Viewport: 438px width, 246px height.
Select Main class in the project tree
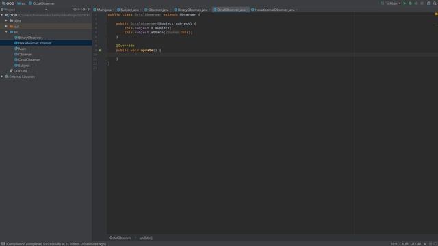pos(22,49)
